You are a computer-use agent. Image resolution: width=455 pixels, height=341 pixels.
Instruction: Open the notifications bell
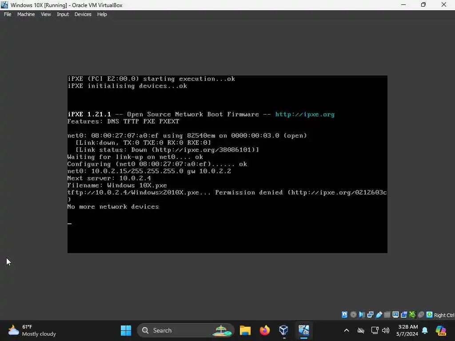(425, 330)
